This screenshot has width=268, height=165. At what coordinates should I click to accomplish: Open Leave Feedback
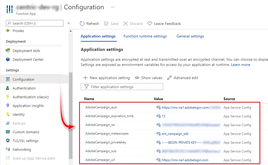point(164,24)
